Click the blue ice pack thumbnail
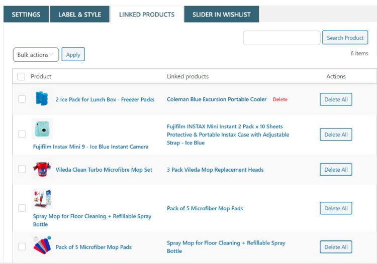 (42, 99)
